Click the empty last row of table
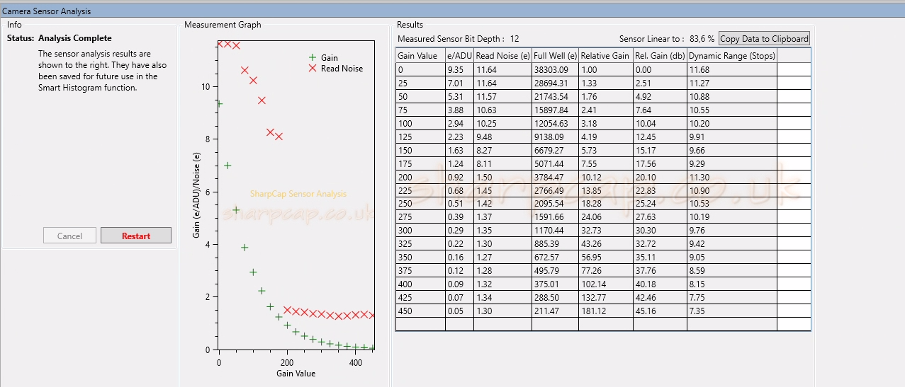The width and height of the screenshot is (905, 387). [602, 324]
